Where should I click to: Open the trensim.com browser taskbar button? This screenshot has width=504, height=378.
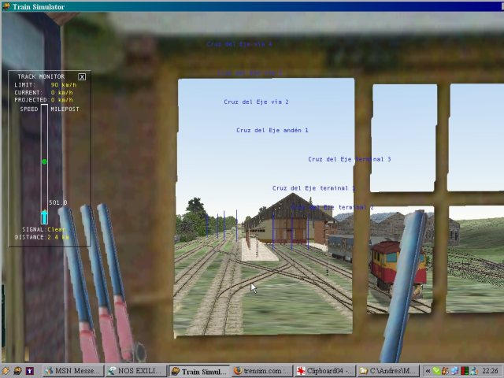(x=261, y=371)
